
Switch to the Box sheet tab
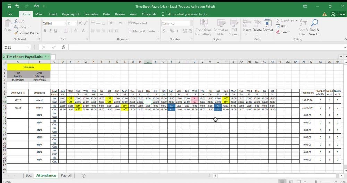[x=28, y=175]
